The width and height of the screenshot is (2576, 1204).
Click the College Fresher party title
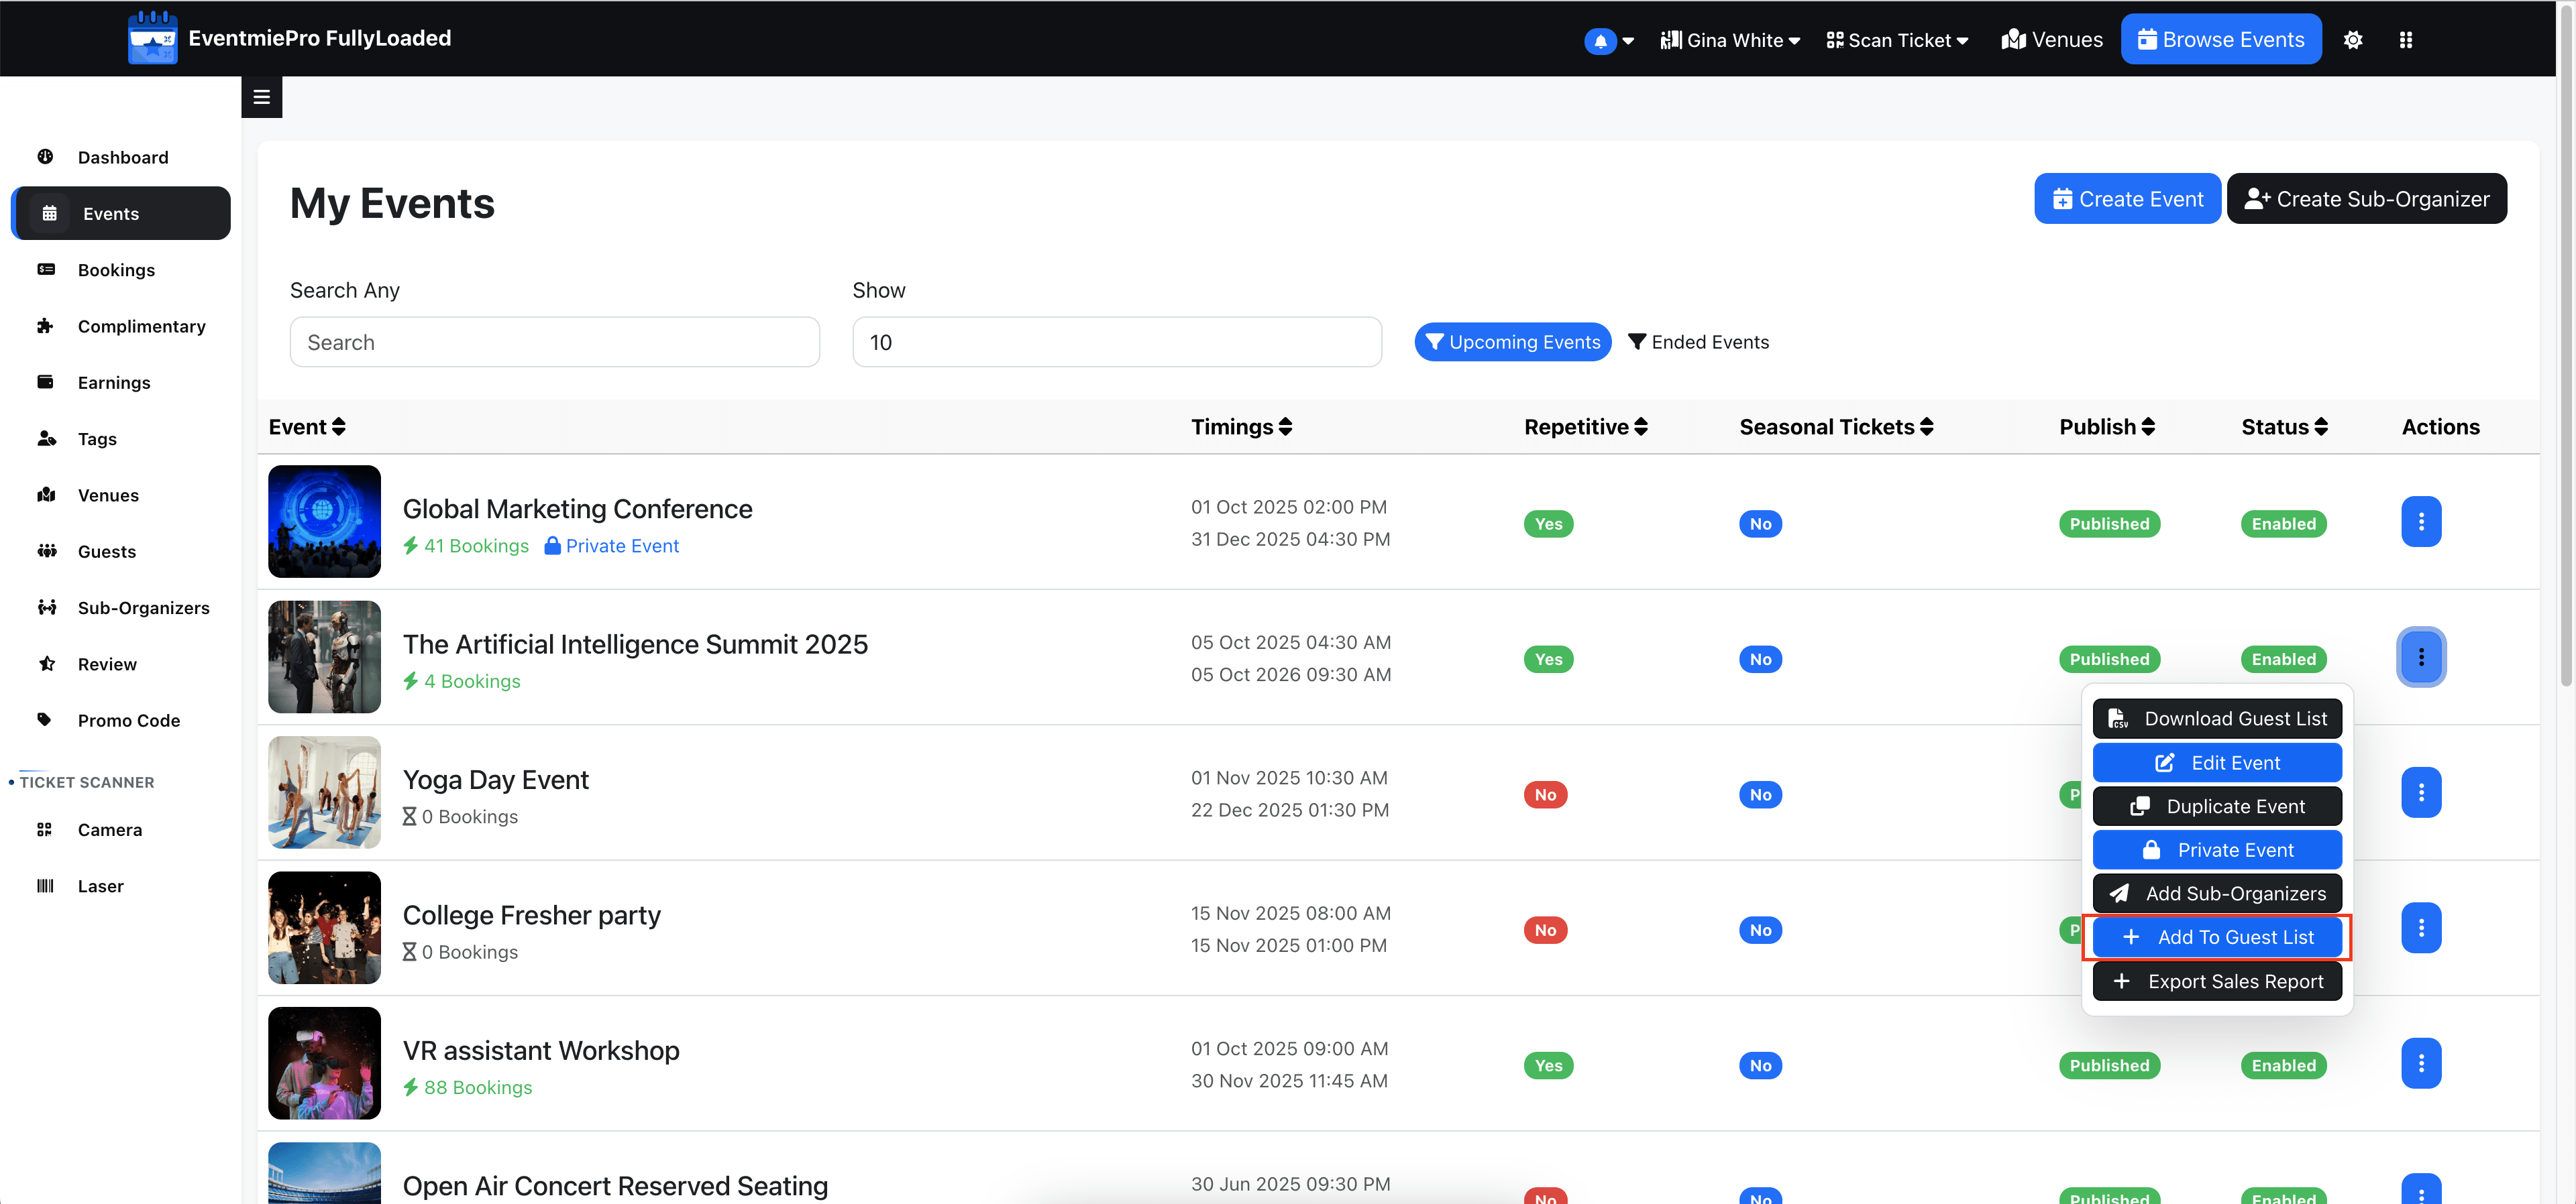point(531,915)
